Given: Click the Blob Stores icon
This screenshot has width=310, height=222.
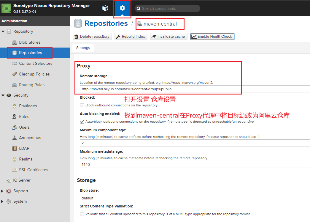Looking at the screenshot, I should (x=15, y=42).
